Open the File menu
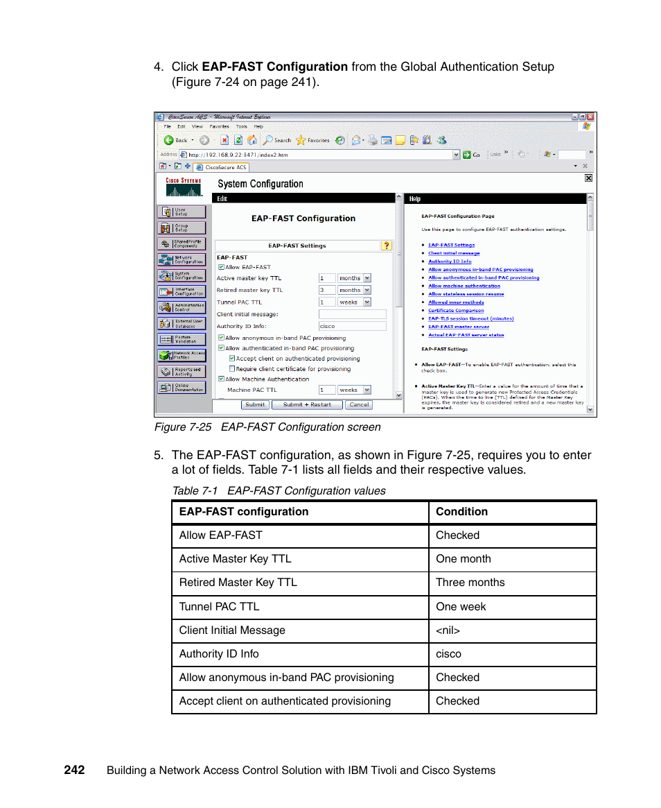This screenshot has width=661, height=808. point(167,126)
